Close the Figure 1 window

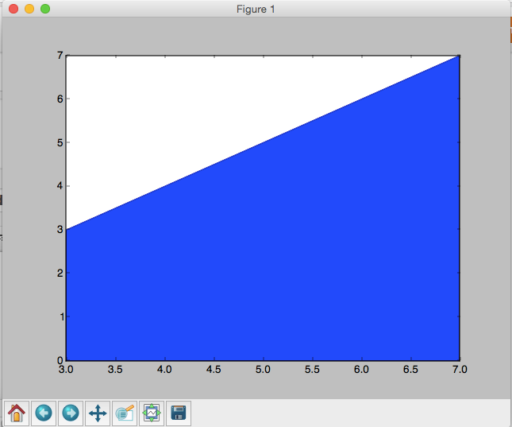[13, 9]
